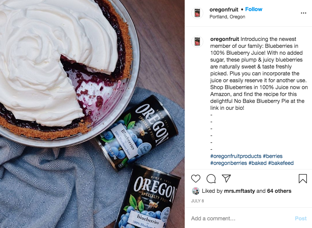Open the #berries hashtag

tap(273, 156)
